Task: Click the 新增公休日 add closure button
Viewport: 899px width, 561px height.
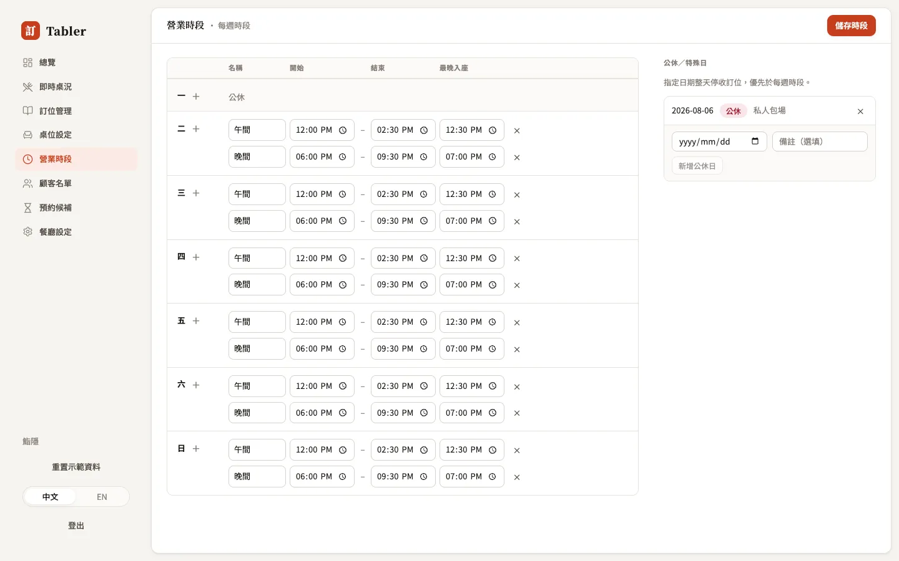Action: 697,166
